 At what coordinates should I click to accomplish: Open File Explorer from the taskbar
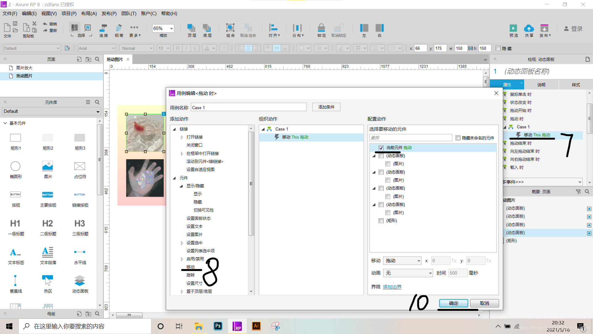[198, 326]
